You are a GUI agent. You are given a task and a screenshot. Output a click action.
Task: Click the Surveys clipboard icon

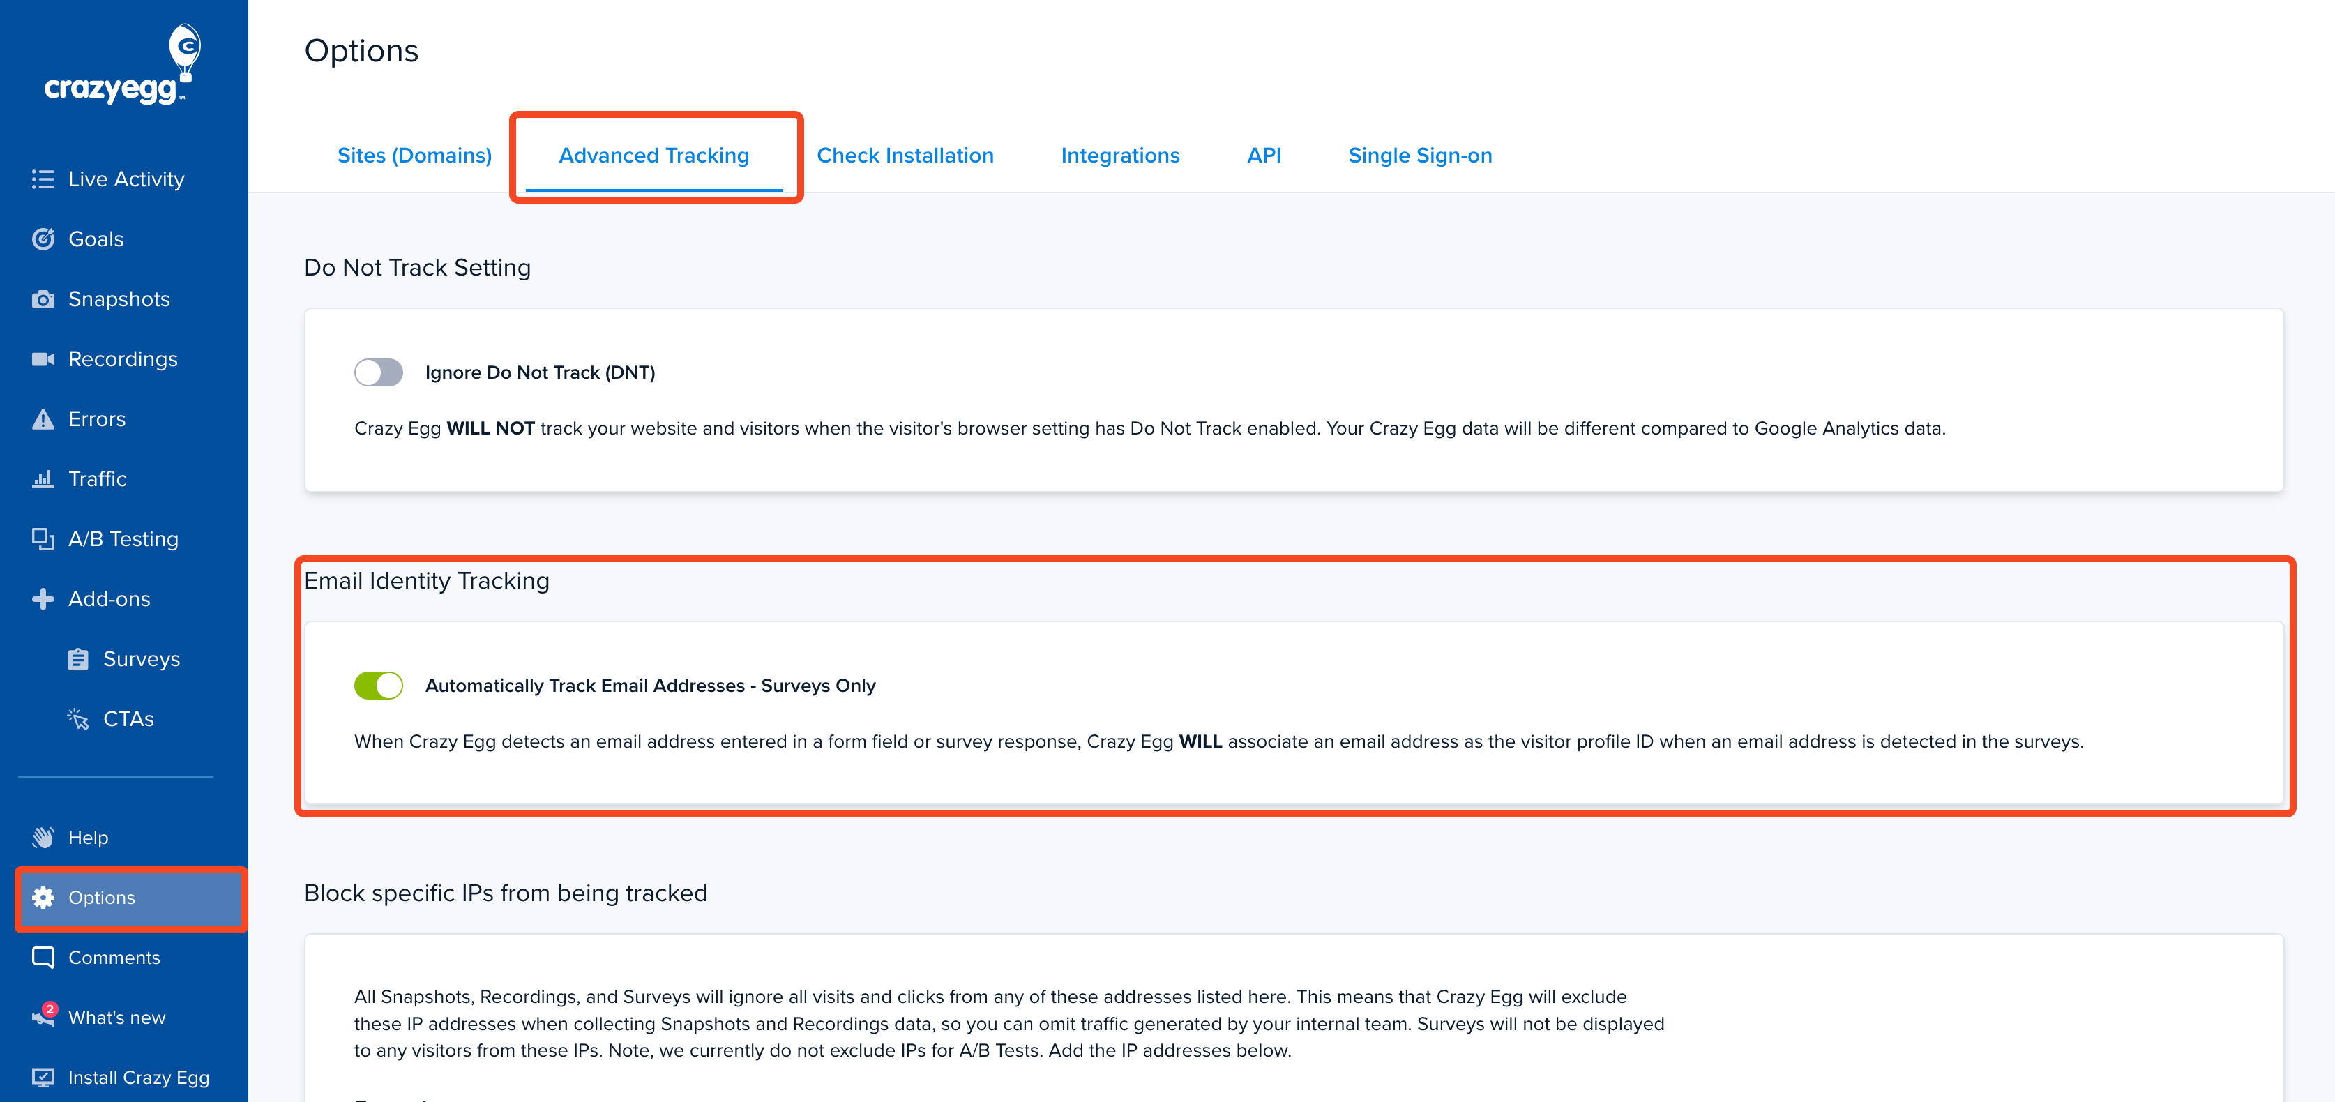click(78, 659)
